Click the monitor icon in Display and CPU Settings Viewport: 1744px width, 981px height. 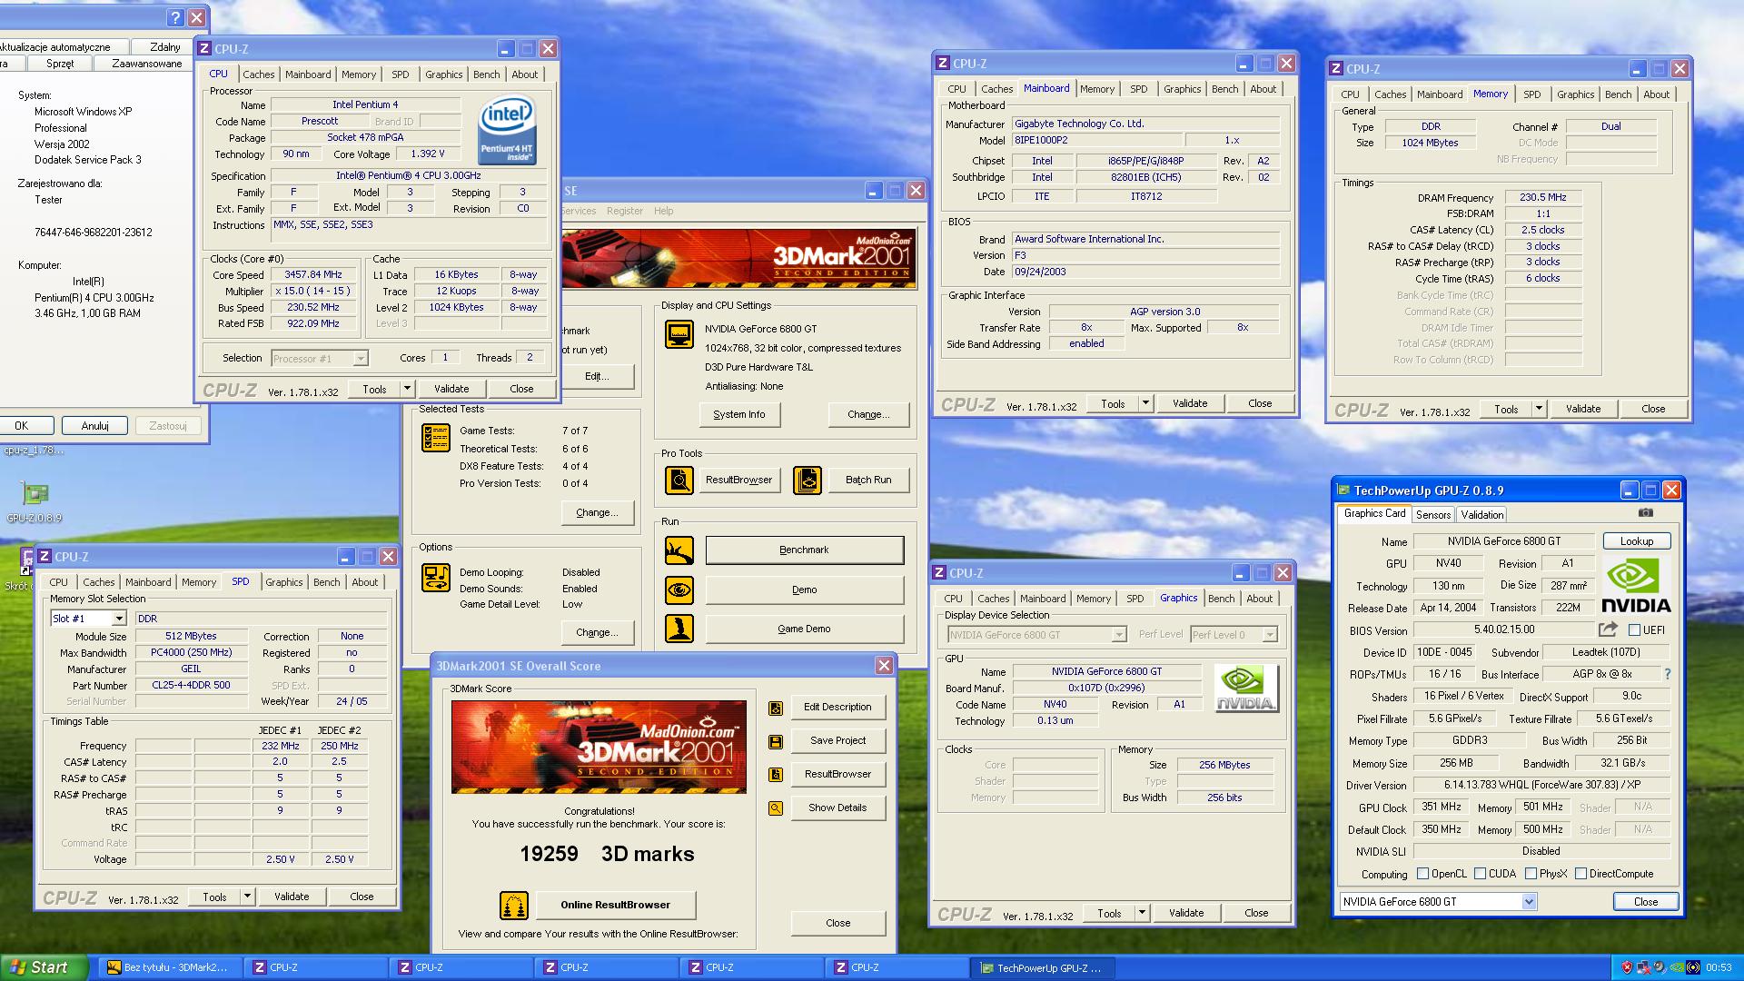(x=679, y=334)
